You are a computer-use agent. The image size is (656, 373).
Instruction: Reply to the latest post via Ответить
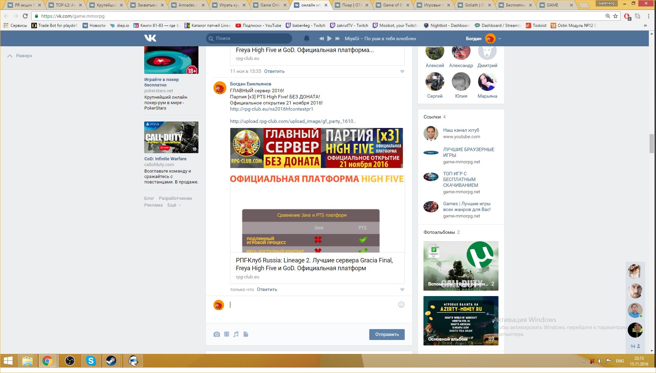(267, 290)
